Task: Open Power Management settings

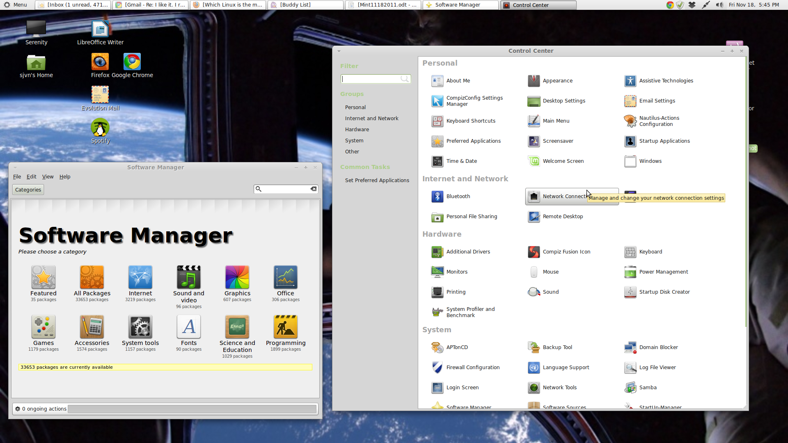Action: click(x=656, y=272)
